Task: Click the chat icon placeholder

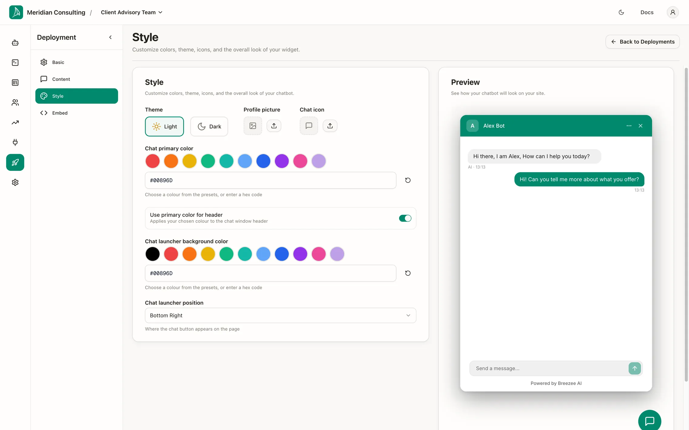Action: (309, 126)
